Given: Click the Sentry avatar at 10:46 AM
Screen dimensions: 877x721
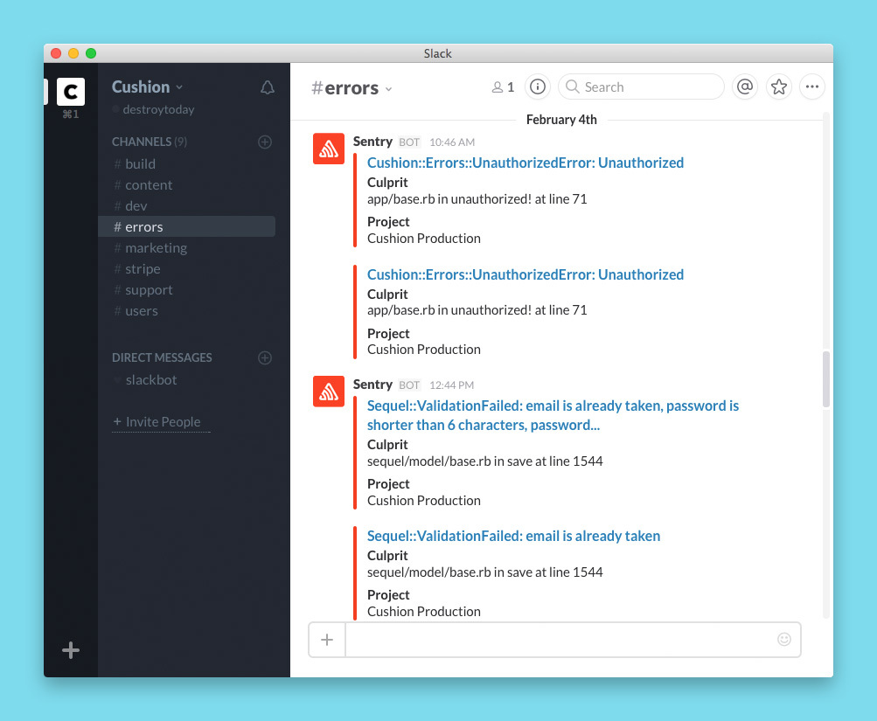Looking at the screenshot, I should click(329, 149).
